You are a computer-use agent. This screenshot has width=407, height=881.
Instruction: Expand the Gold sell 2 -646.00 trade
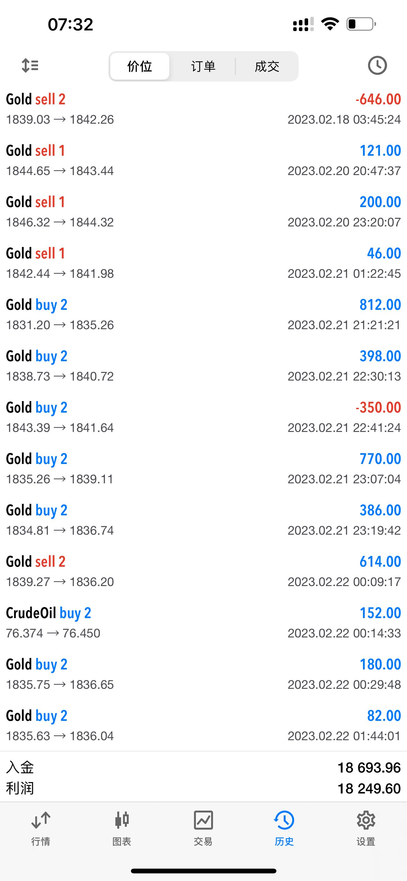click(x=203, y=109)
